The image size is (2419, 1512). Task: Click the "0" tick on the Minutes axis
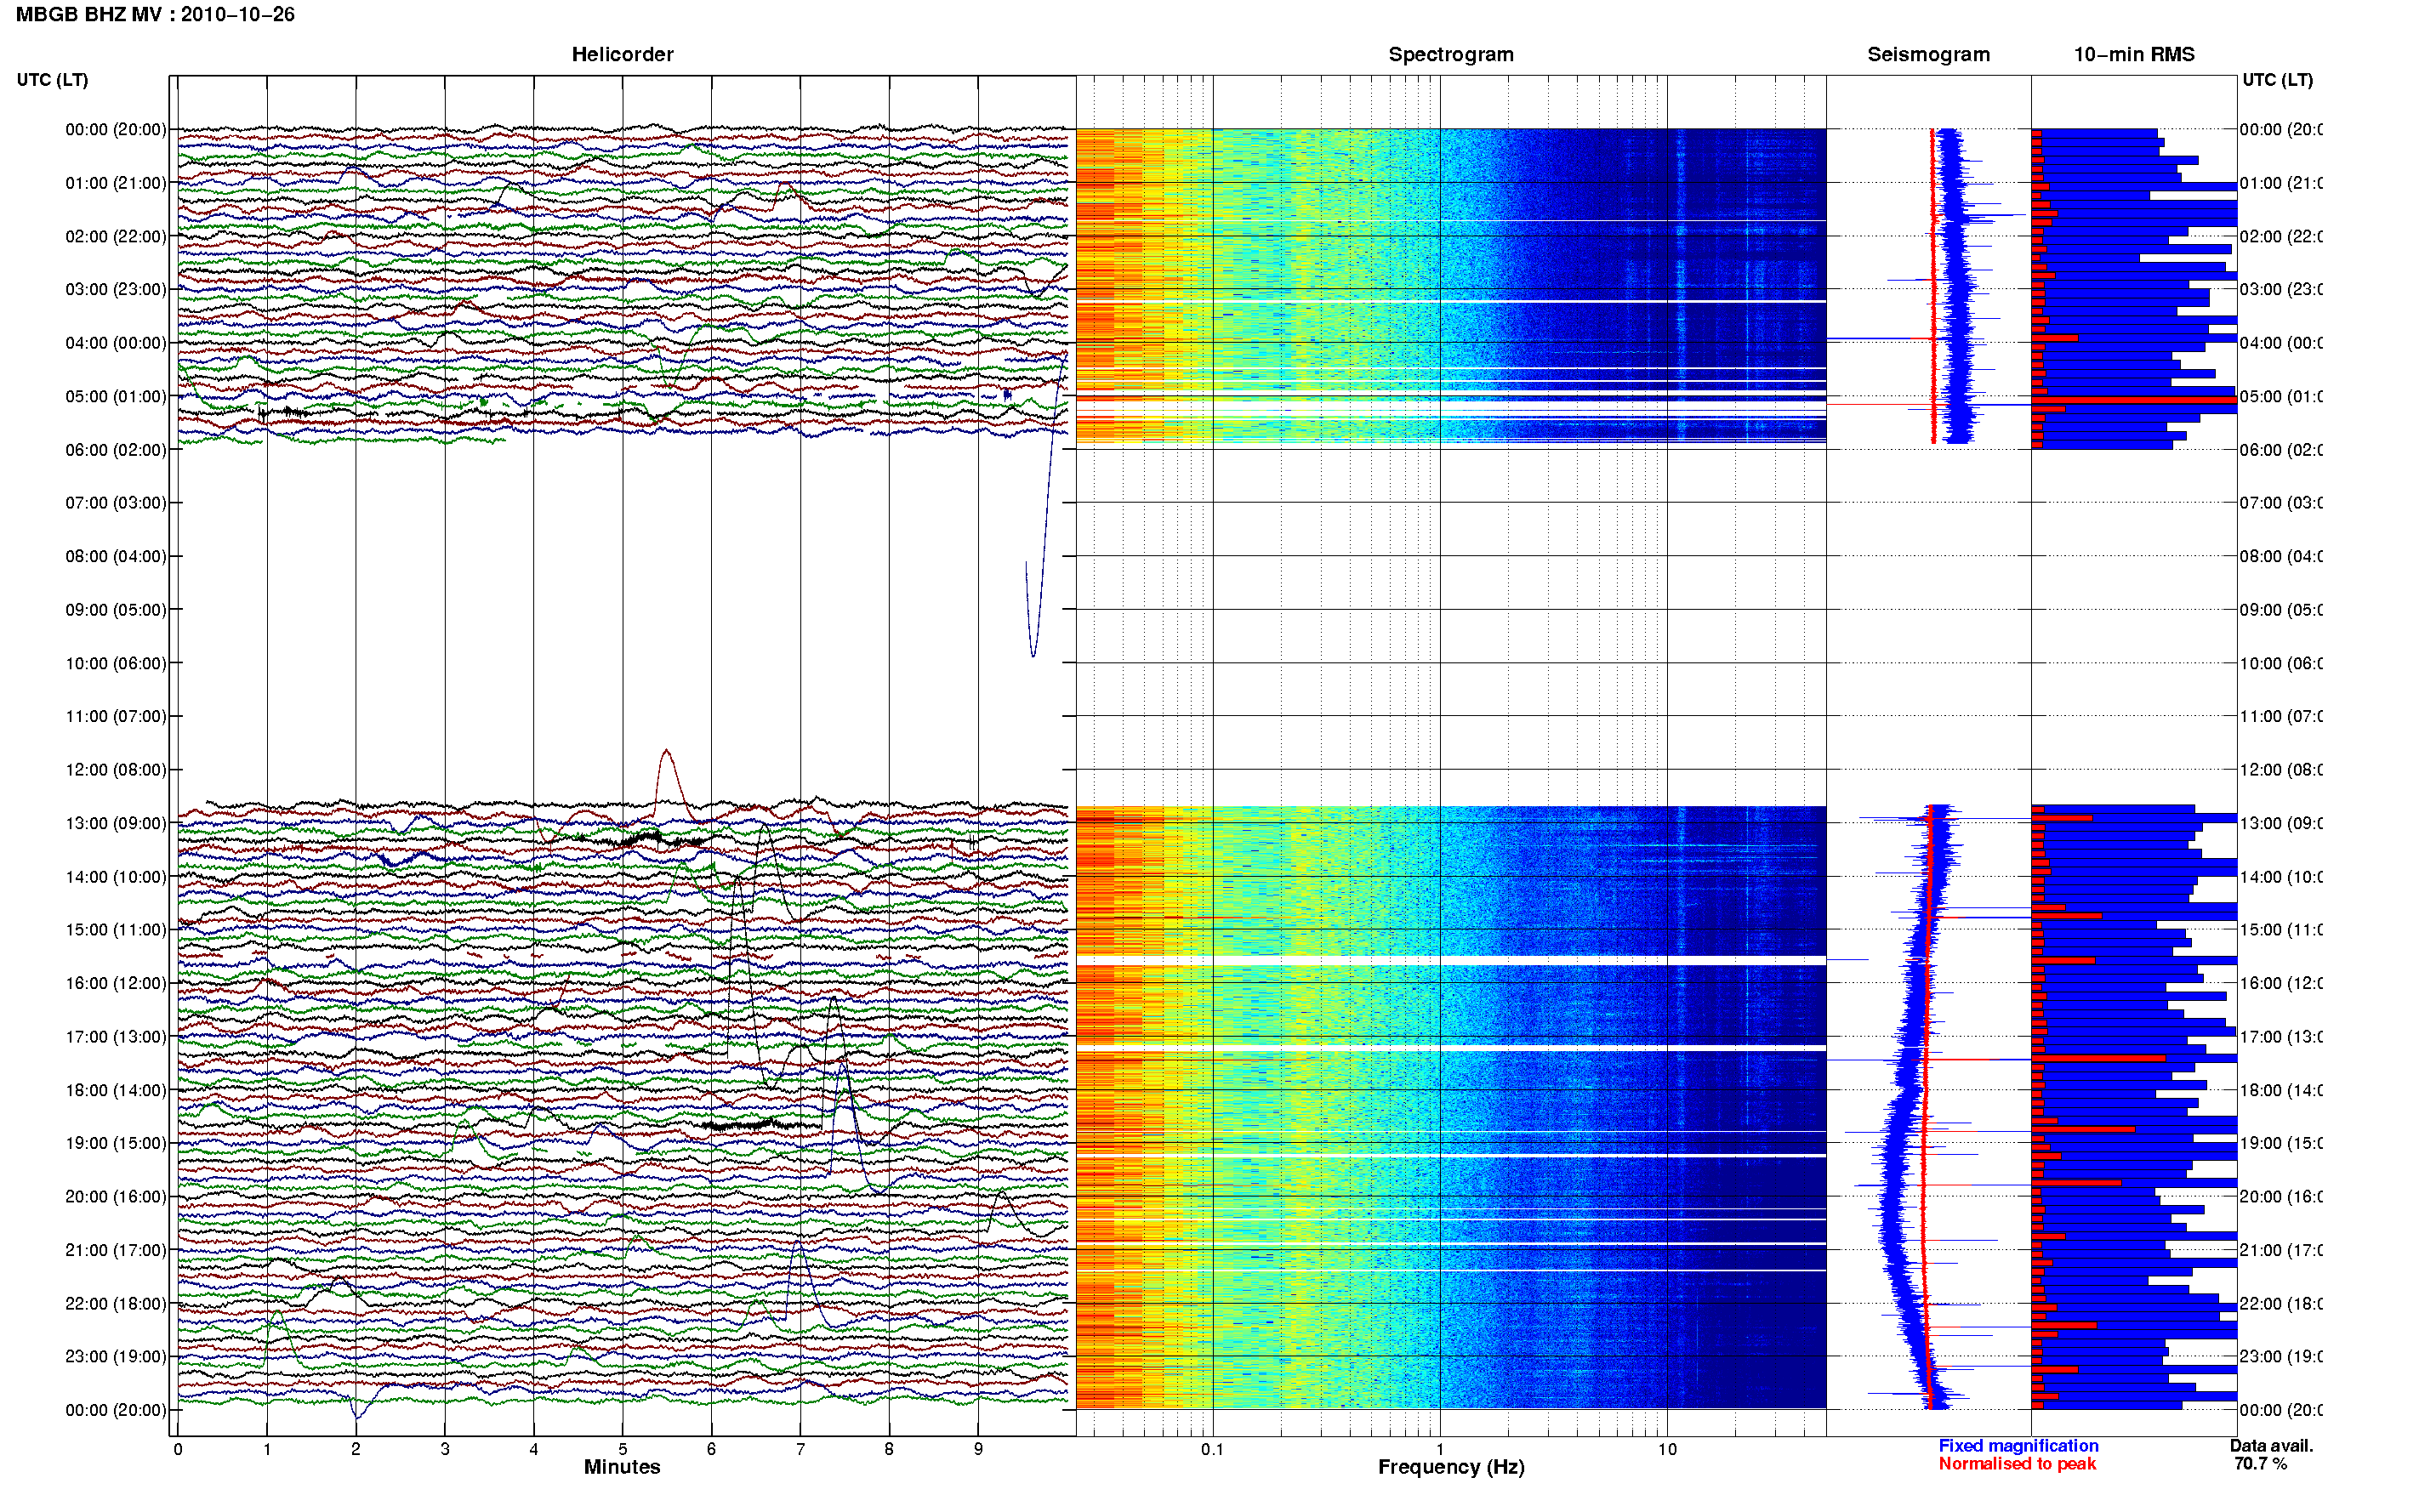[178, 1450]
